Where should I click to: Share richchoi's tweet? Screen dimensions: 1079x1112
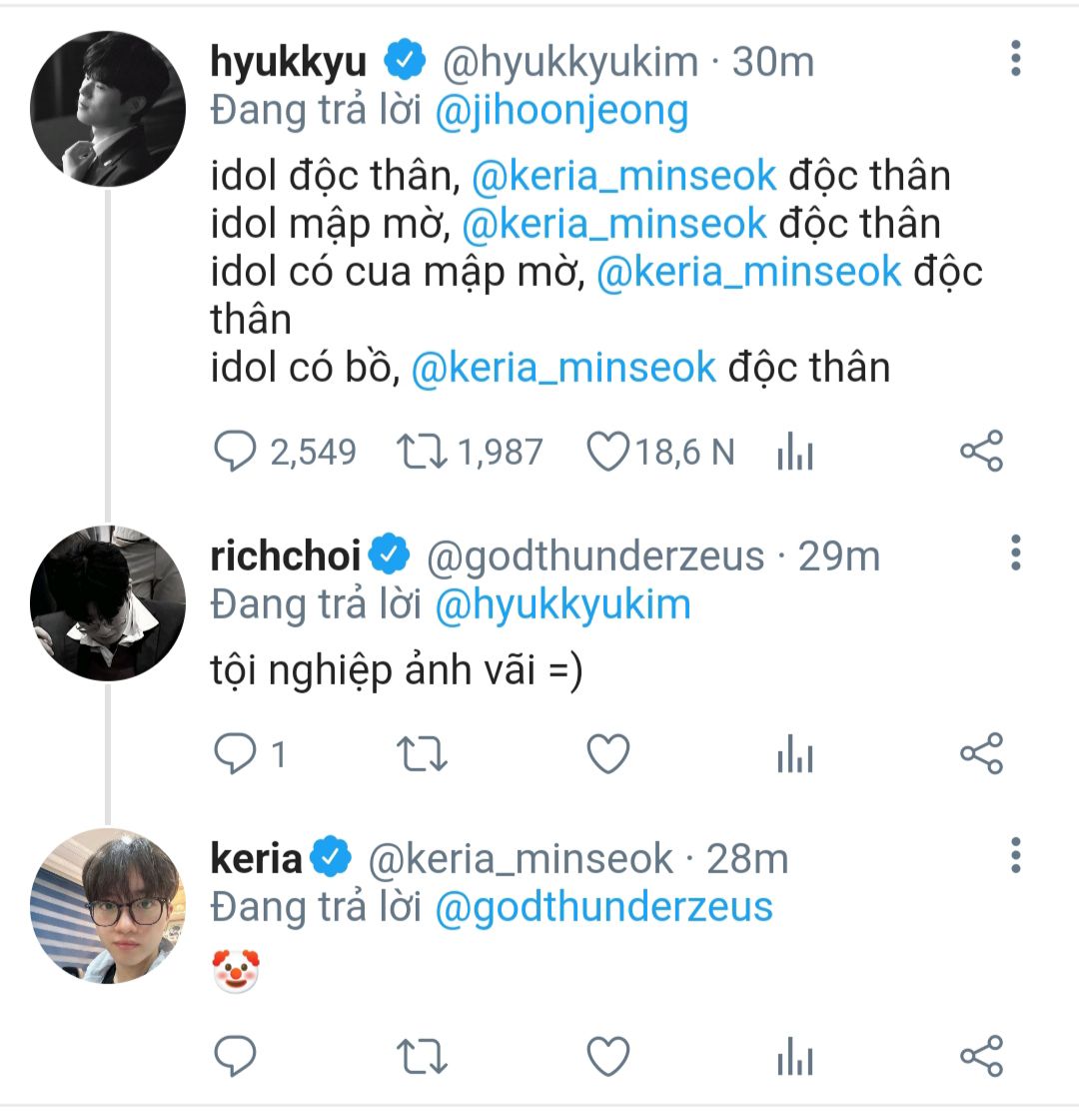(x=981, y=754)
